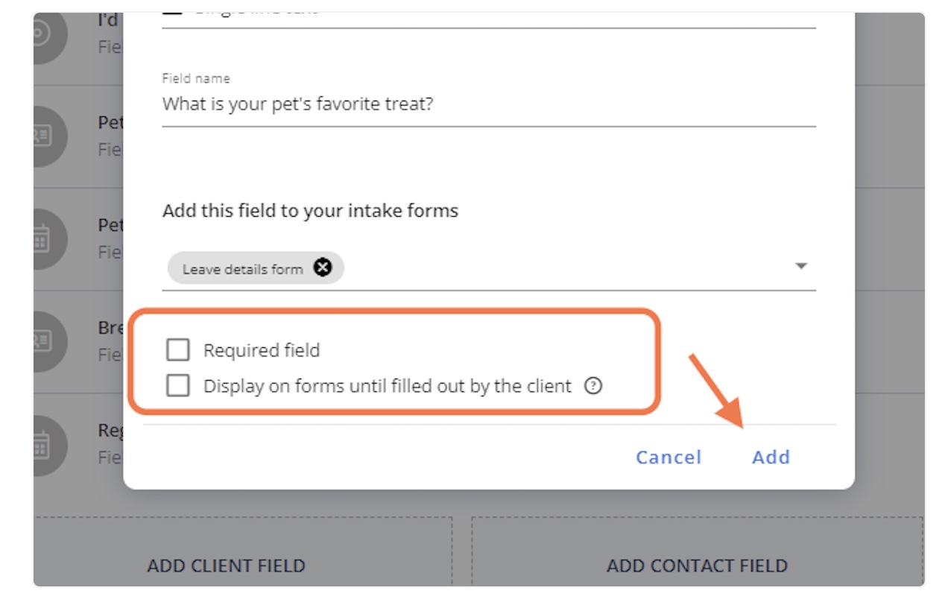
Task: Click the 'ADD CONTACT FIELD' button
Action: (x=697, y=566)
